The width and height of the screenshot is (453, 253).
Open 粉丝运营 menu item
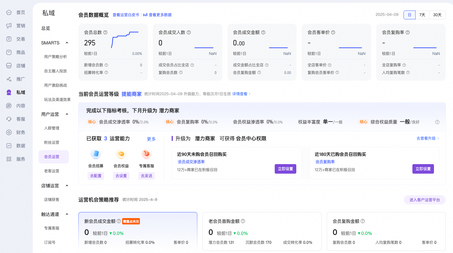pyautogui.click(x=52, y=143)
